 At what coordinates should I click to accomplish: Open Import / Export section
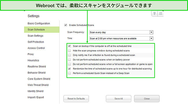click(36, 97)
